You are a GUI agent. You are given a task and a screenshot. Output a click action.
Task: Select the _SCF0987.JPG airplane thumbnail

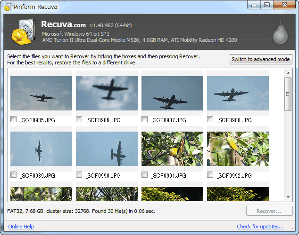173,93
